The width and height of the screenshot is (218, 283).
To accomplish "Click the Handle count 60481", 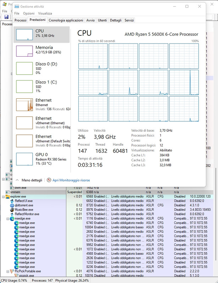I will click(120, 151).
